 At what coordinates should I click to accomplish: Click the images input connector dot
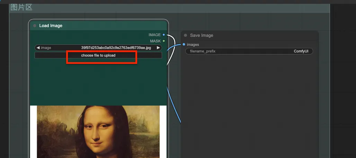tap(184, 44)
